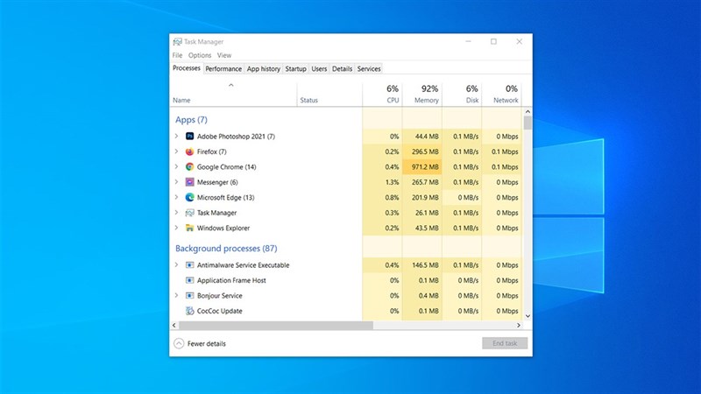Sort processes by Memory column

pos(422,95)
